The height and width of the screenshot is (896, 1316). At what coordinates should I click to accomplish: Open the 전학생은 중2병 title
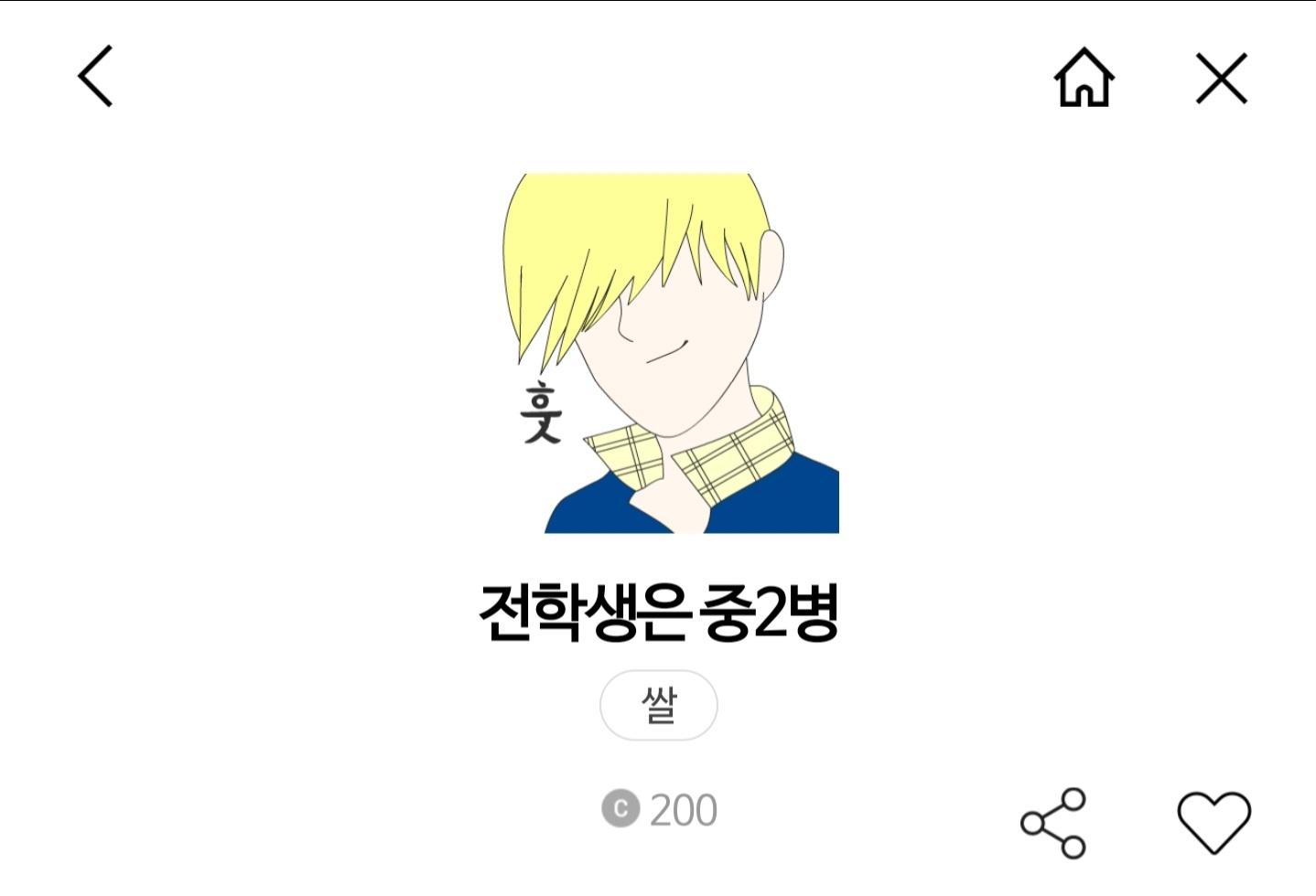click(659, 612)
